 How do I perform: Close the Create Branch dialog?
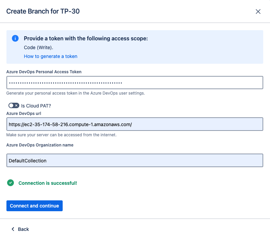tap(258, 12)
